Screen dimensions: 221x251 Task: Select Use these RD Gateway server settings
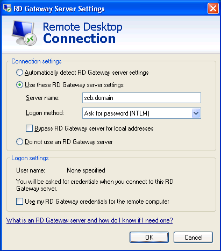click(x=19, y=85)
